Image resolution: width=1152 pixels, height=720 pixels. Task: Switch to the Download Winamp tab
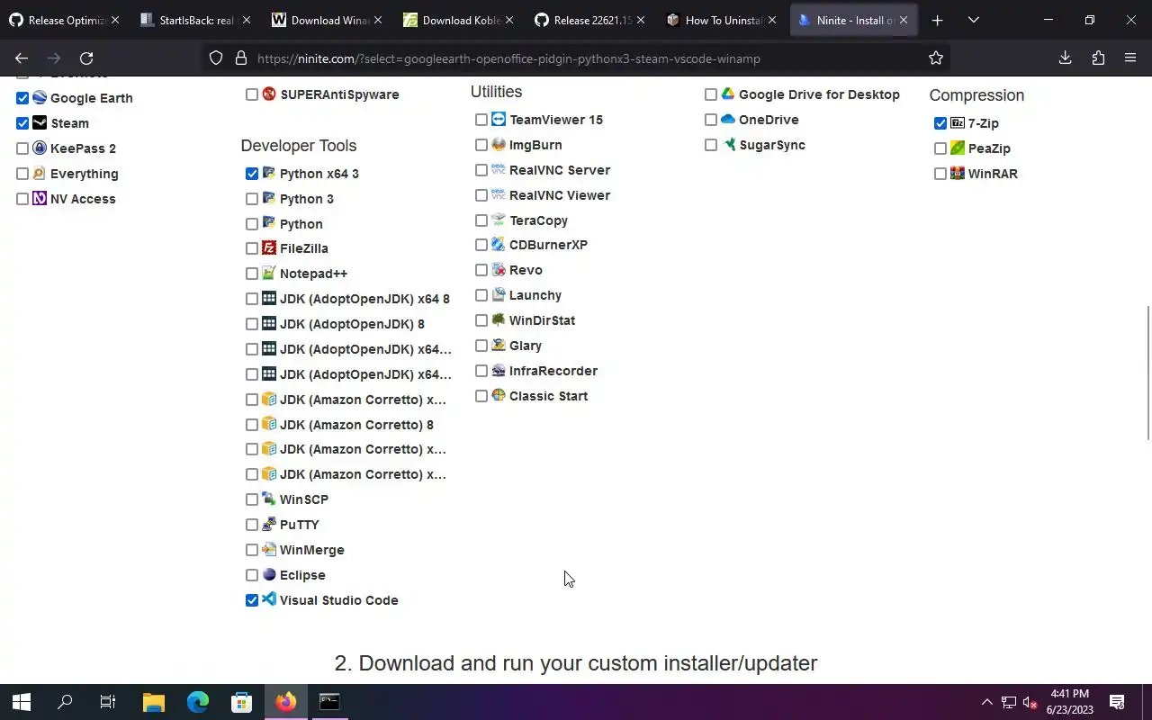(327, 20)
